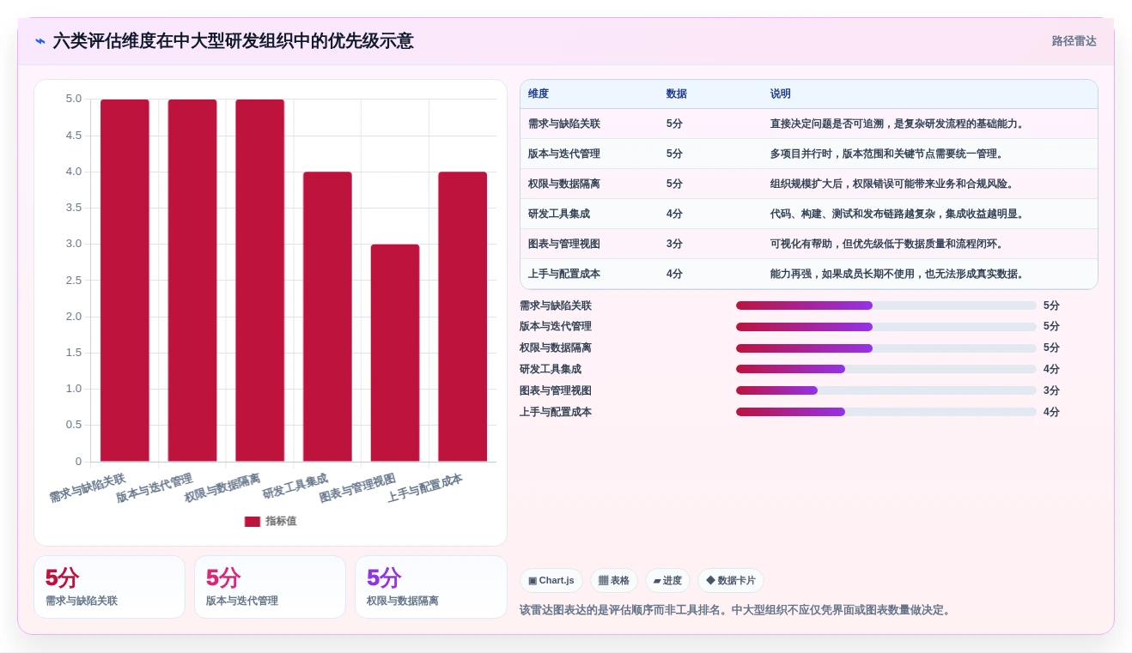The width and height of the screenshot is (1132, 653).
Task: Click the 3分 value in table
Action: (x=674, y=244)
